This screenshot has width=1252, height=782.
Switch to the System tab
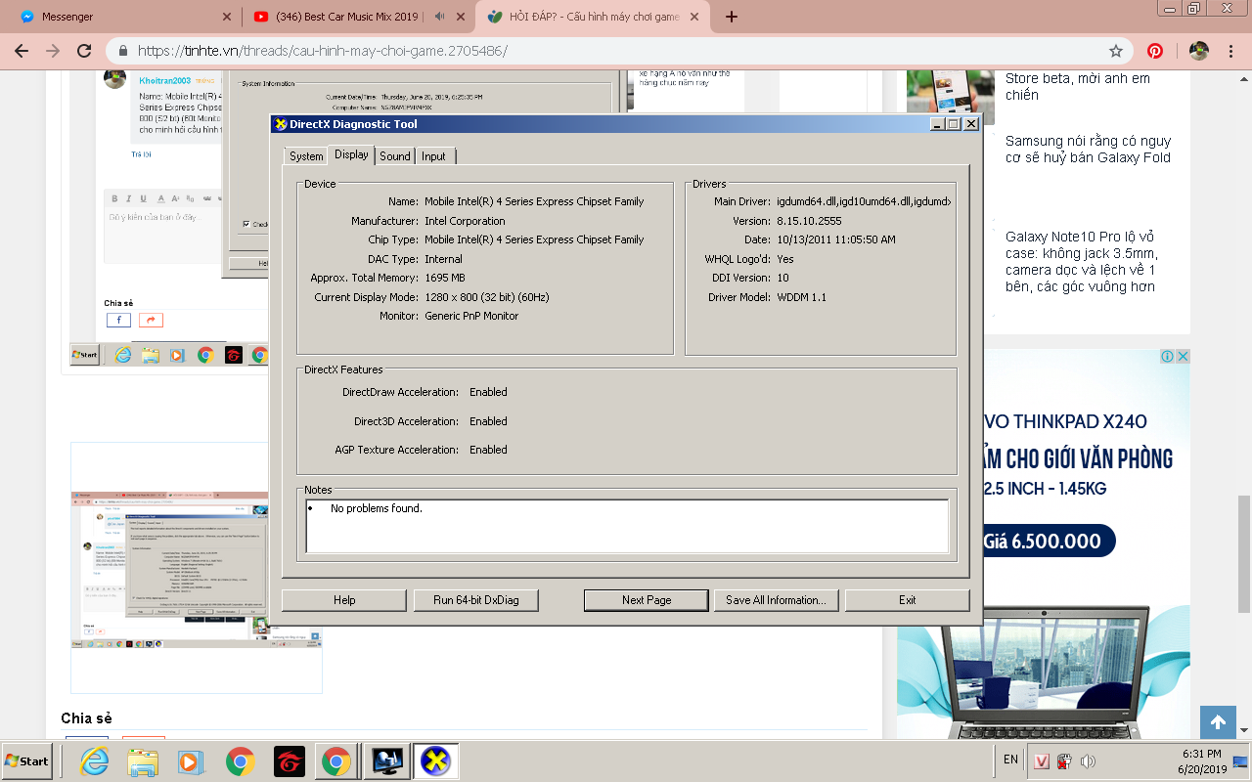pos(306,156)
